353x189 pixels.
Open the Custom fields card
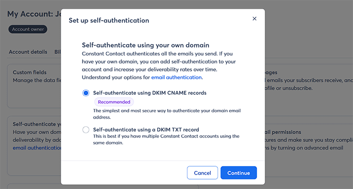point(34,86)
